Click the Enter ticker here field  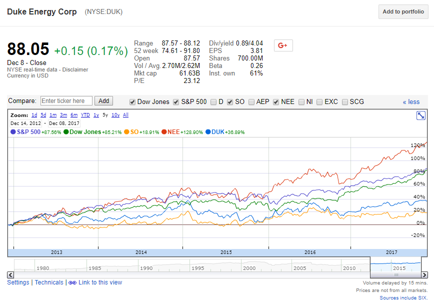click(66, 100)
